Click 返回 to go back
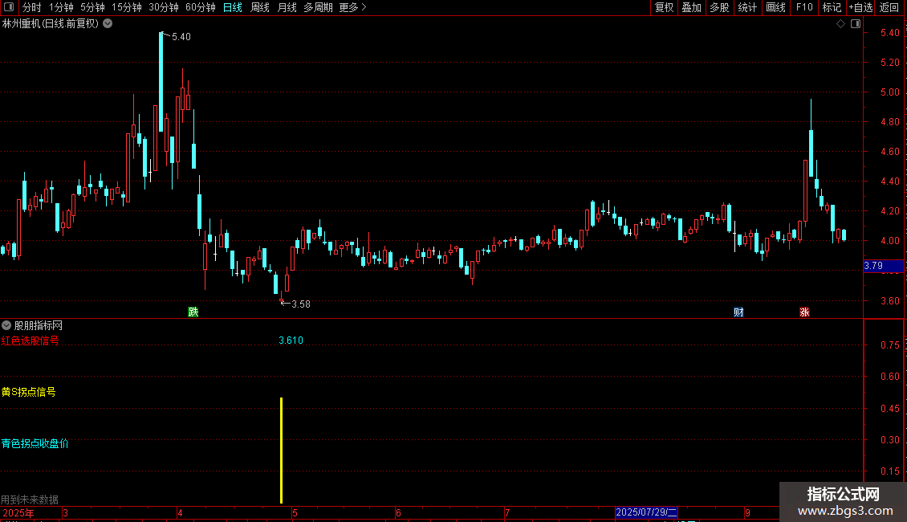The height and width of the screenshot is (522, 907). point(889,7)
